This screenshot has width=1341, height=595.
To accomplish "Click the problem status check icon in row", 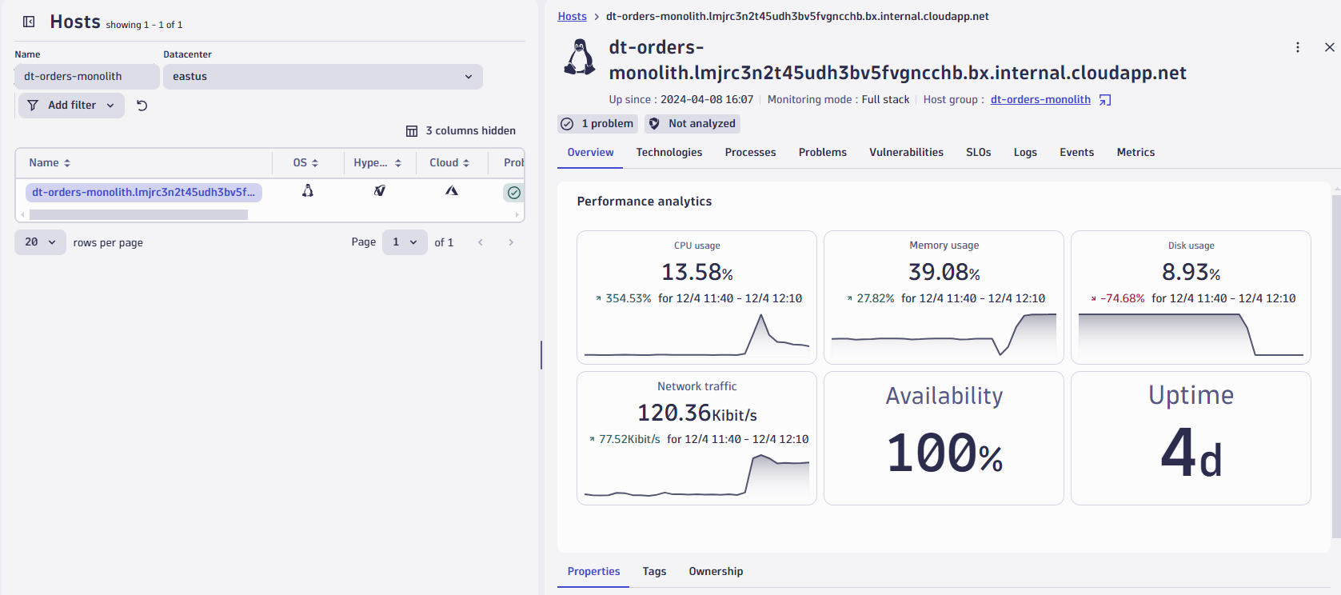I will [x=513, y=193].
